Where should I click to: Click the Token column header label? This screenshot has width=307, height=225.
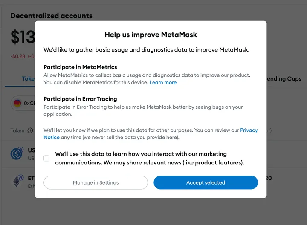point(17,130)
